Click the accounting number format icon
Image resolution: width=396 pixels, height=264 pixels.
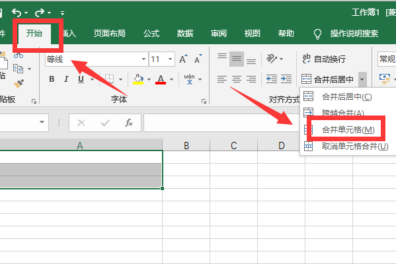[384, 79]
